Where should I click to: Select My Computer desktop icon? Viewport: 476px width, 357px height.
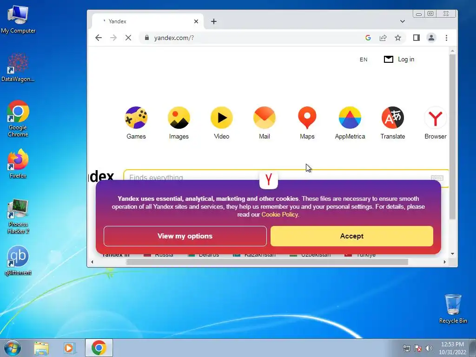18,19
